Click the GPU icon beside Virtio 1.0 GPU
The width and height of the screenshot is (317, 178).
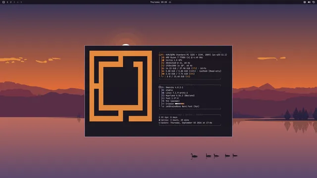click(x=163, y=60)
